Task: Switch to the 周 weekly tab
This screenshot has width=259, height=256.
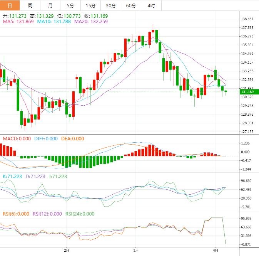Action: point(30,5)
